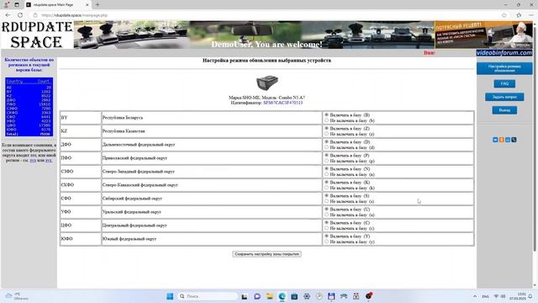Screen dimensions: 538x303
Task: Select include for СЗФО (N)
Action: coord(326,168)
